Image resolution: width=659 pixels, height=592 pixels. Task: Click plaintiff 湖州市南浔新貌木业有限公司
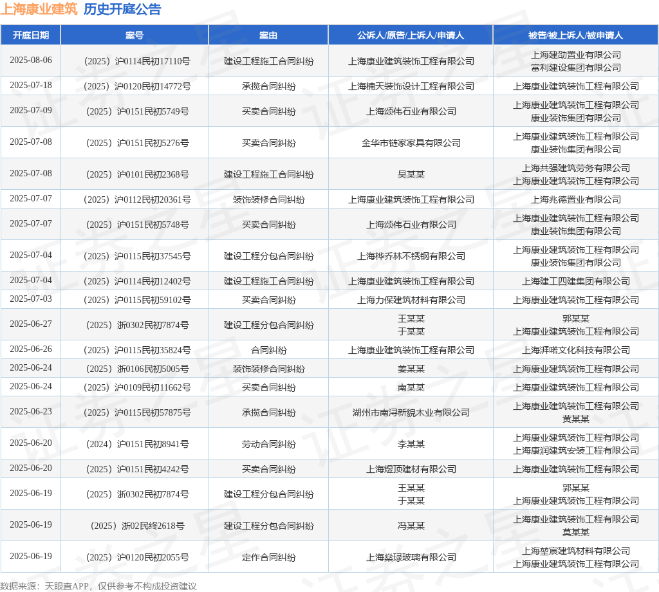click(x=411, y=413)
